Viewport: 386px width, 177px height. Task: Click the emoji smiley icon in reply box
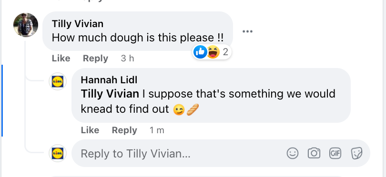click(x=293, y=153)
